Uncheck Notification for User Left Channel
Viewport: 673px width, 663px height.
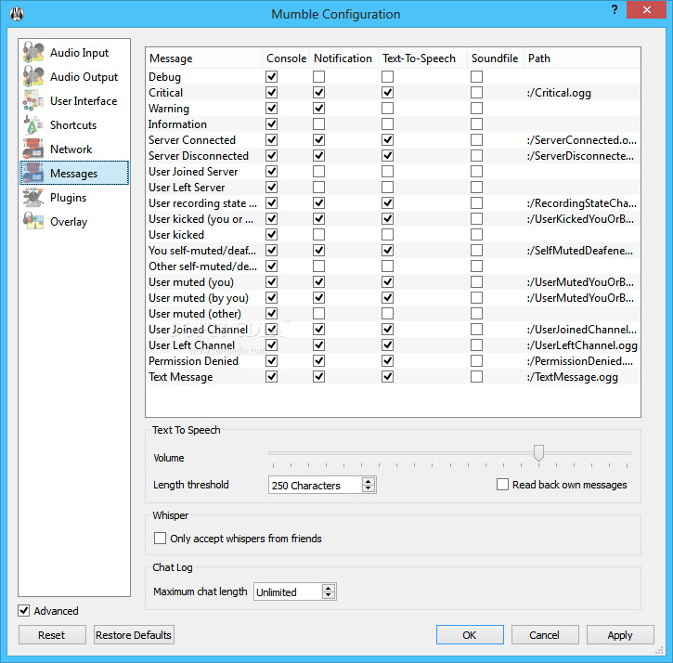[x=319, y=344]
